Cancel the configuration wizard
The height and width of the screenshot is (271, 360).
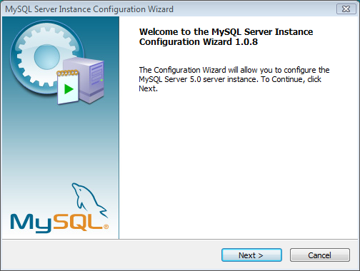(320, 255)
